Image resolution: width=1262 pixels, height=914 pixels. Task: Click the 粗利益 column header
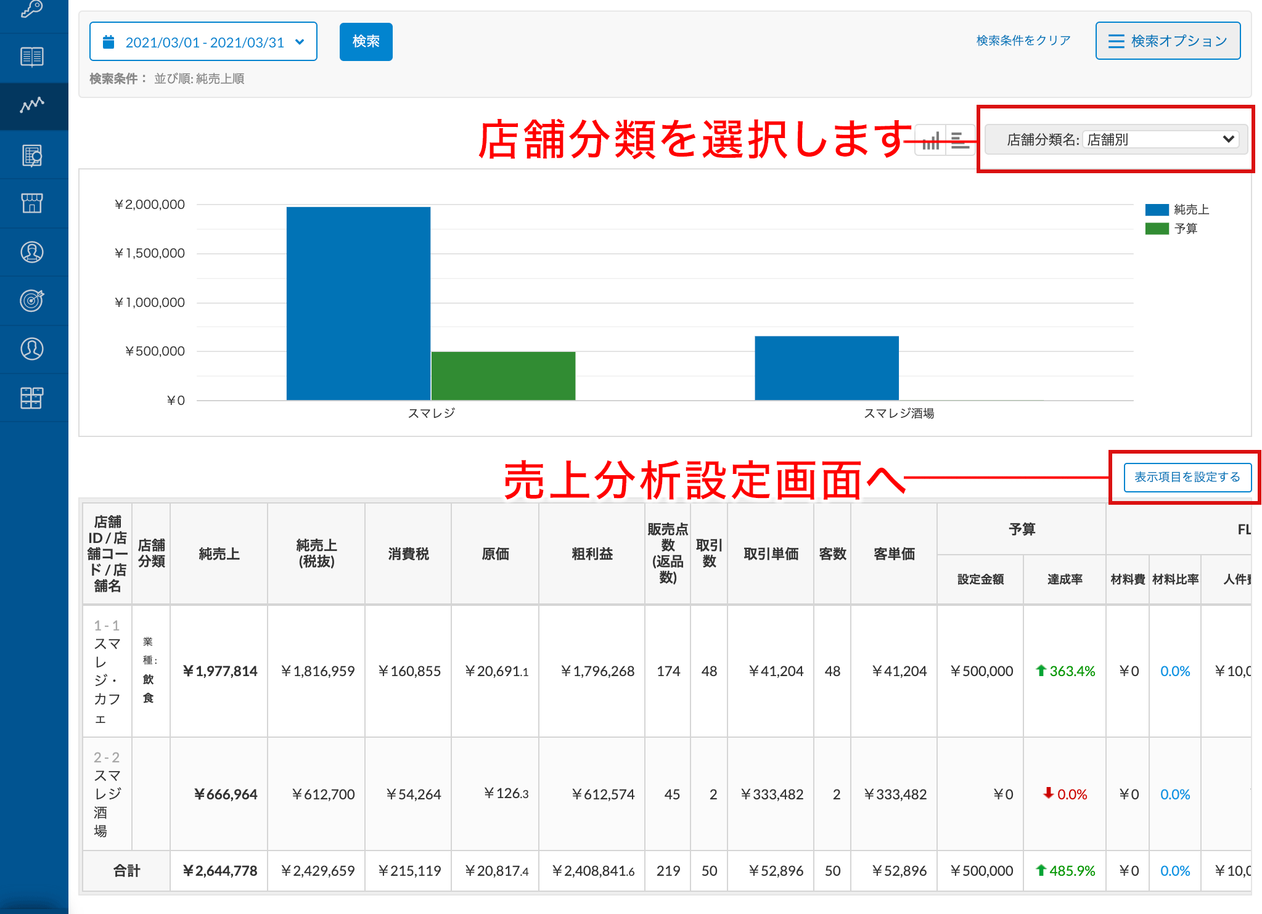tap(592, 553)
